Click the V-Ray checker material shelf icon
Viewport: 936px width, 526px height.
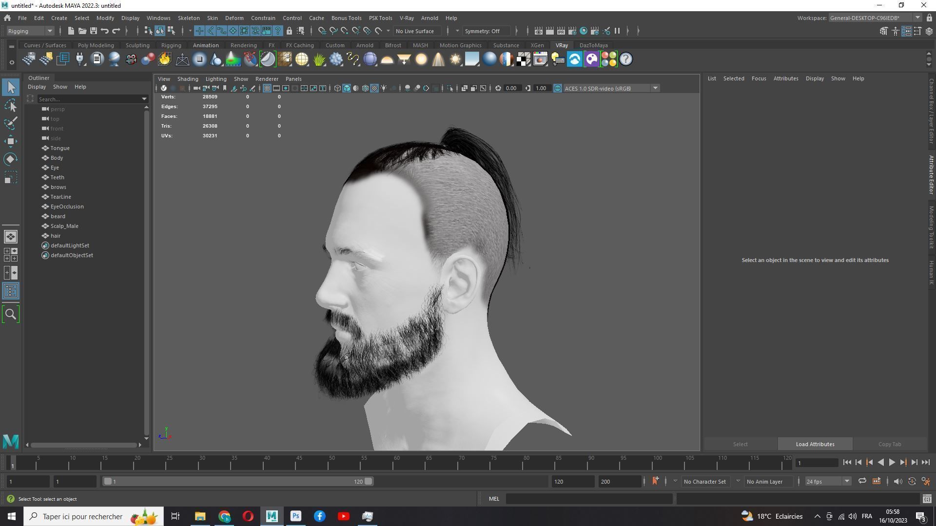click(523, 59)
